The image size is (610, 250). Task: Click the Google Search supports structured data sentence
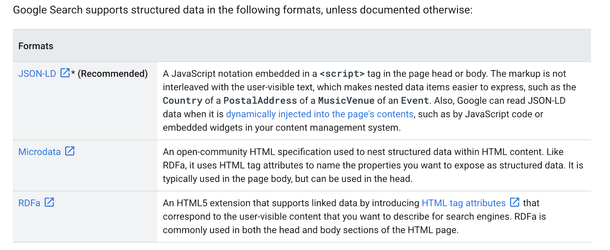tap(242, 10)
